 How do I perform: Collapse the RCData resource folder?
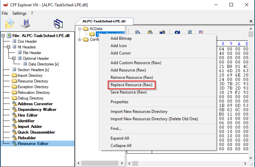tap(80, 29)
